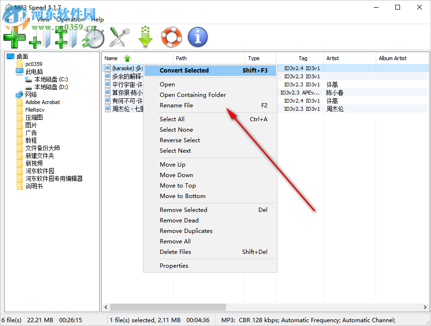Click the blue info About icon
The image size is (431, 326).
pyautogui.click(x=197, y=37)
